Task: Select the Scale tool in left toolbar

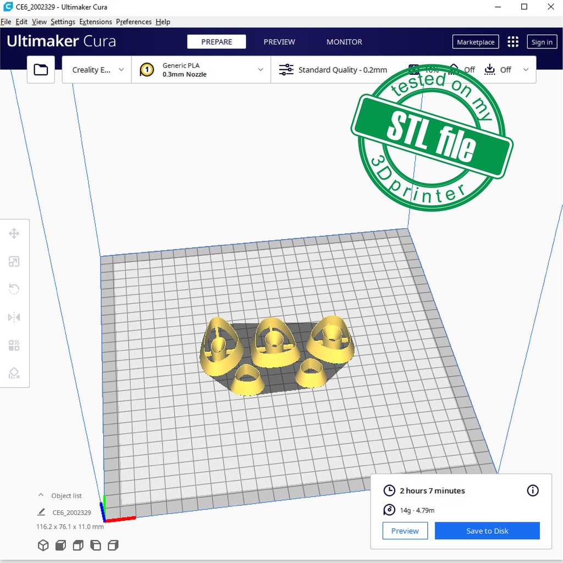Action: pos(14,262)
